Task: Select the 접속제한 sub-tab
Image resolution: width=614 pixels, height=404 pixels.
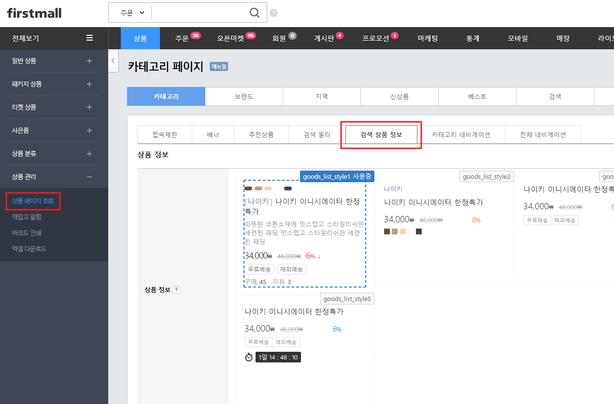Action: coord(165,135)
